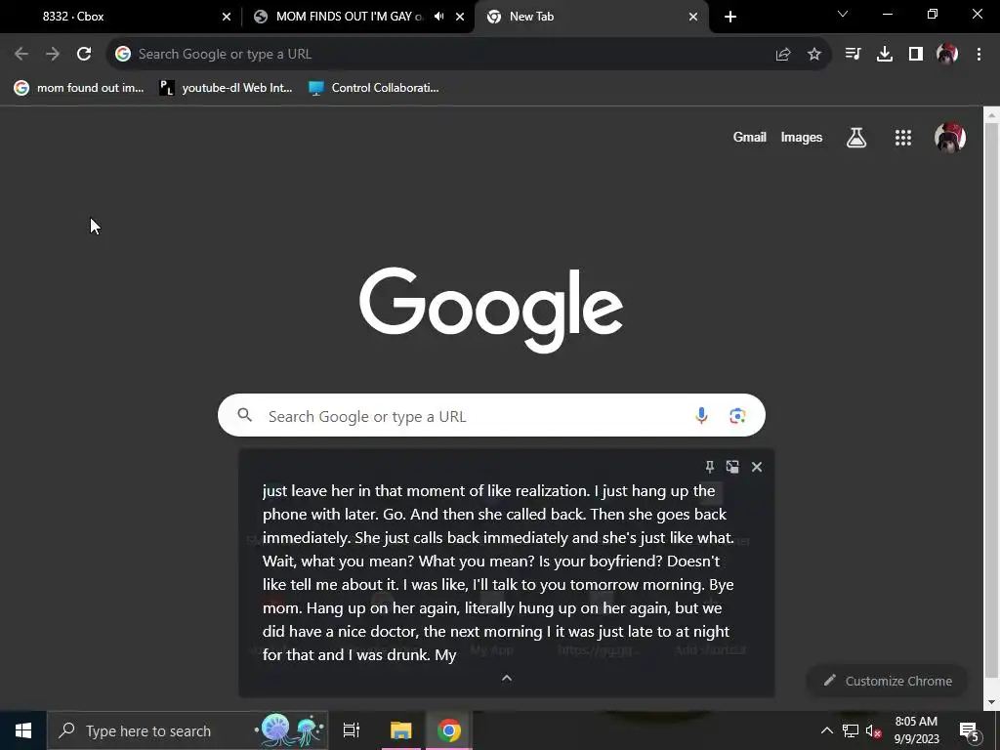Close the MOM FINDS OUT tab

pos(460,17)
